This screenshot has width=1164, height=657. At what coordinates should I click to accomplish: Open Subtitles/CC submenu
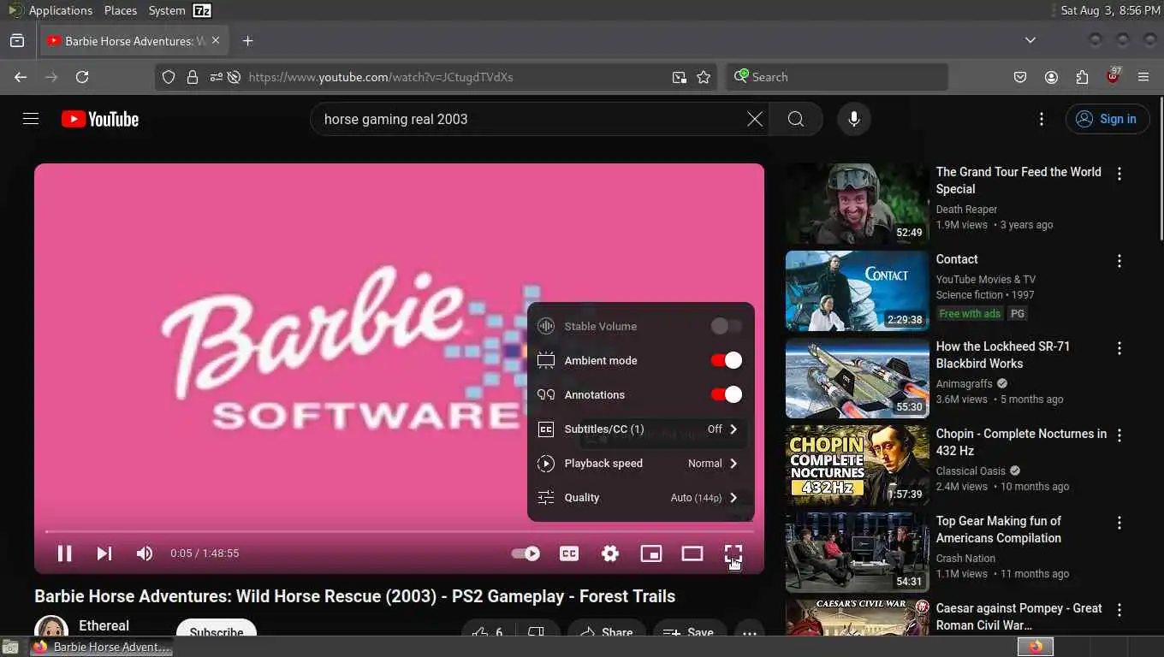640,429
